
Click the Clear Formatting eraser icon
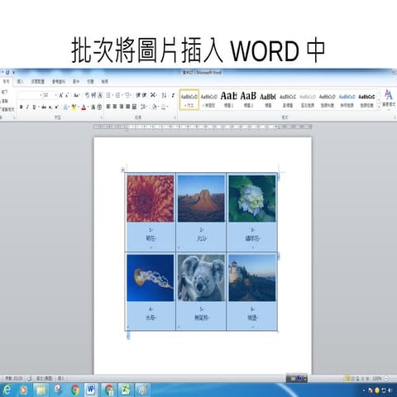(87, 95)
